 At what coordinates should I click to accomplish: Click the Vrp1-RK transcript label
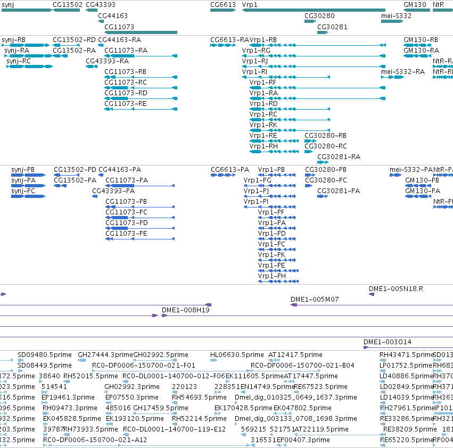click(263, 125)
